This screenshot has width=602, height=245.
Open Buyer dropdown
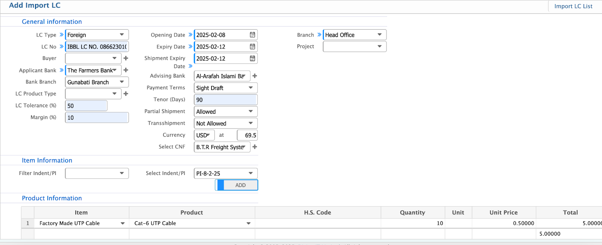tap(93, 58)
